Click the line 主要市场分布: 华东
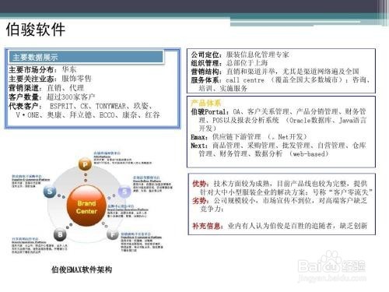 point(43,69)
